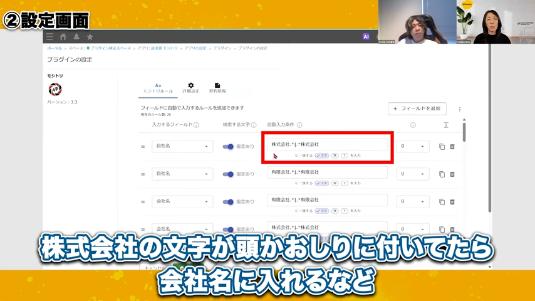Viewport: 535px width, 301px height.
Task: Select the T chip under the 会社名 有限会社 pattern
Action: click(345, 211)
